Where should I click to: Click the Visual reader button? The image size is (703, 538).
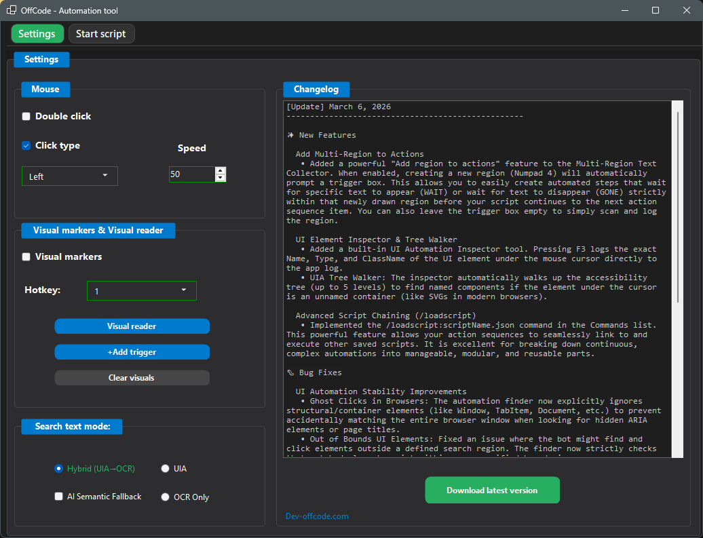pyautogui.click(x=132, y=326)
